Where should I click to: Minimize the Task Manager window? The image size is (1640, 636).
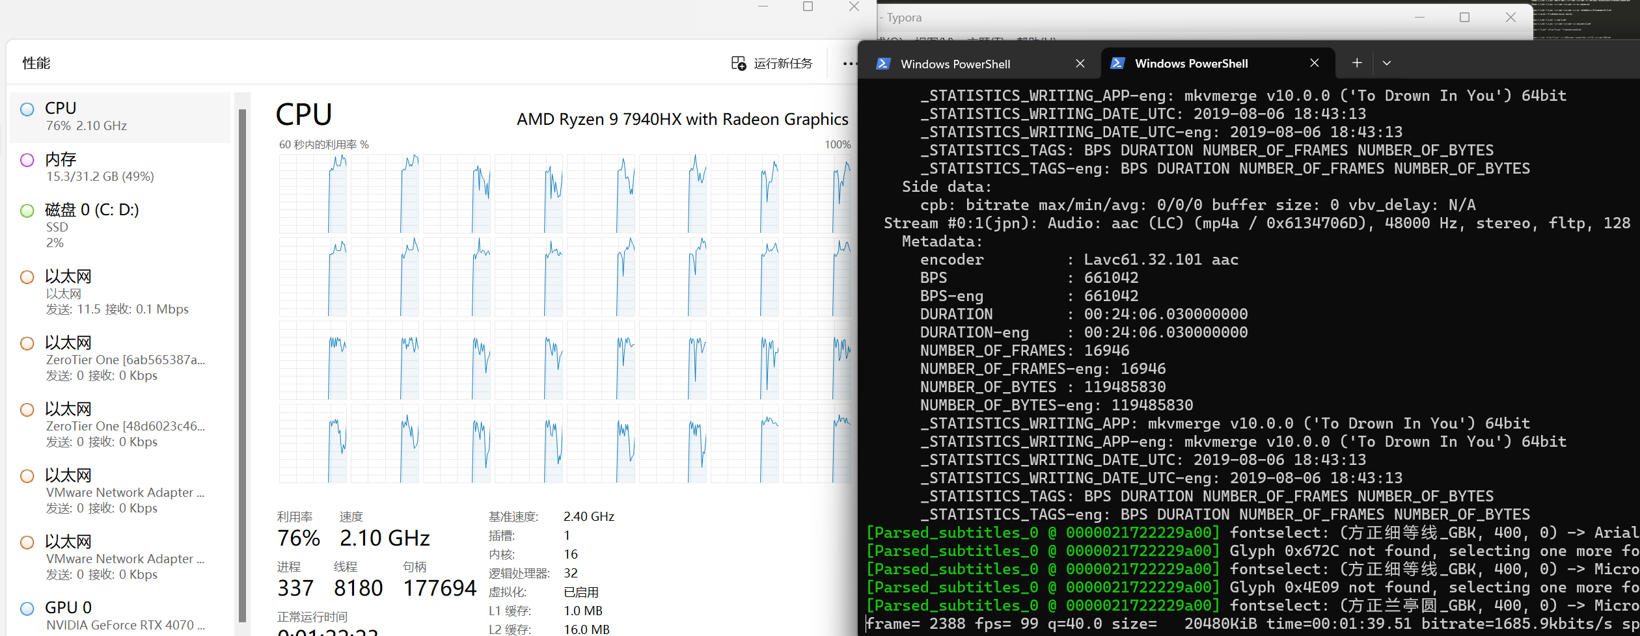763,7
